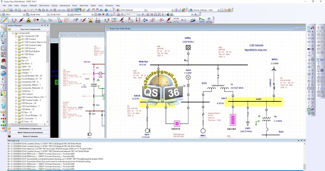Expand the Circuit Breaker, HV - 24 node
Viewport: 325px width, 171px height.
[16, 76]
